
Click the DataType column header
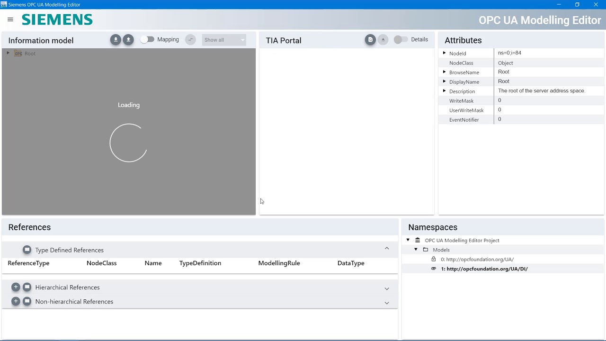pyautogui.click(x=351, y=263)
